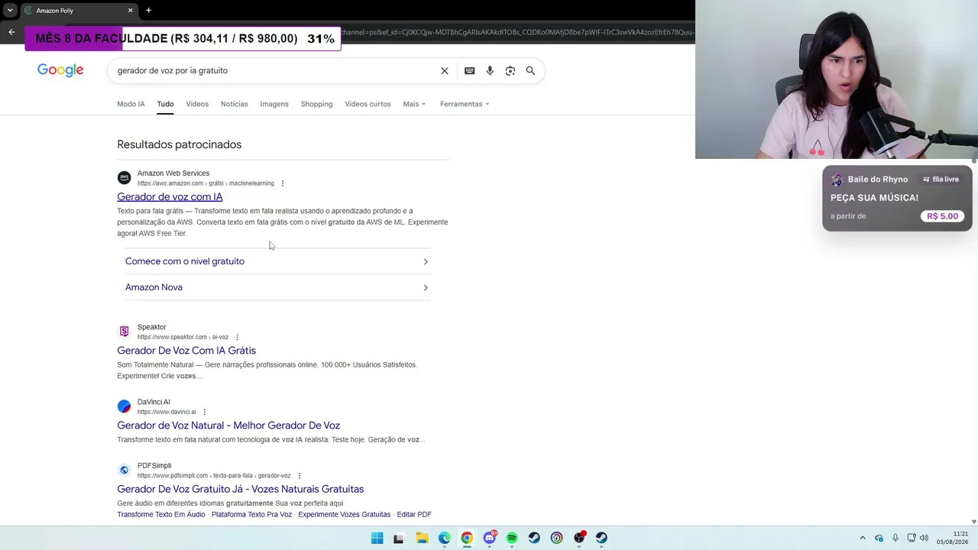Switch to the Vídeos tab
Screen dimensions: 978x550
pyautogui.click(x=197, y=104)
